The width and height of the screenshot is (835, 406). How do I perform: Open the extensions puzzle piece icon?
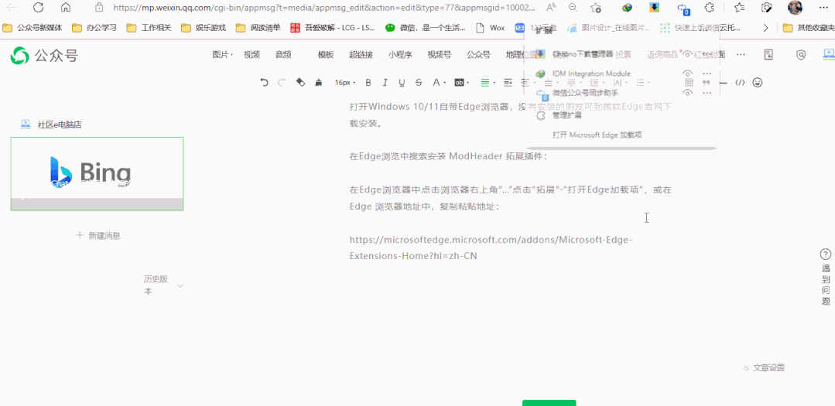(x=710, y=8)
